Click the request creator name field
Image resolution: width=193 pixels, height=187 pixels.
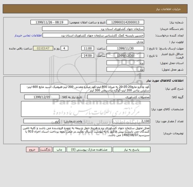pos(93,35)
